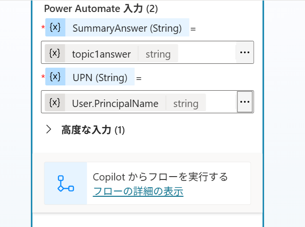Viewport: 305px width, 227px height.
Task: Click the variable icon in User.PrincipalName field
Action: [x=55, y=103]
